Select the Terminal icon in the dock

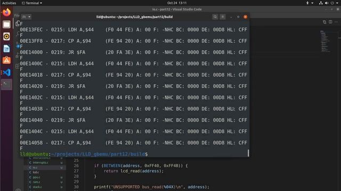[6, 84]
